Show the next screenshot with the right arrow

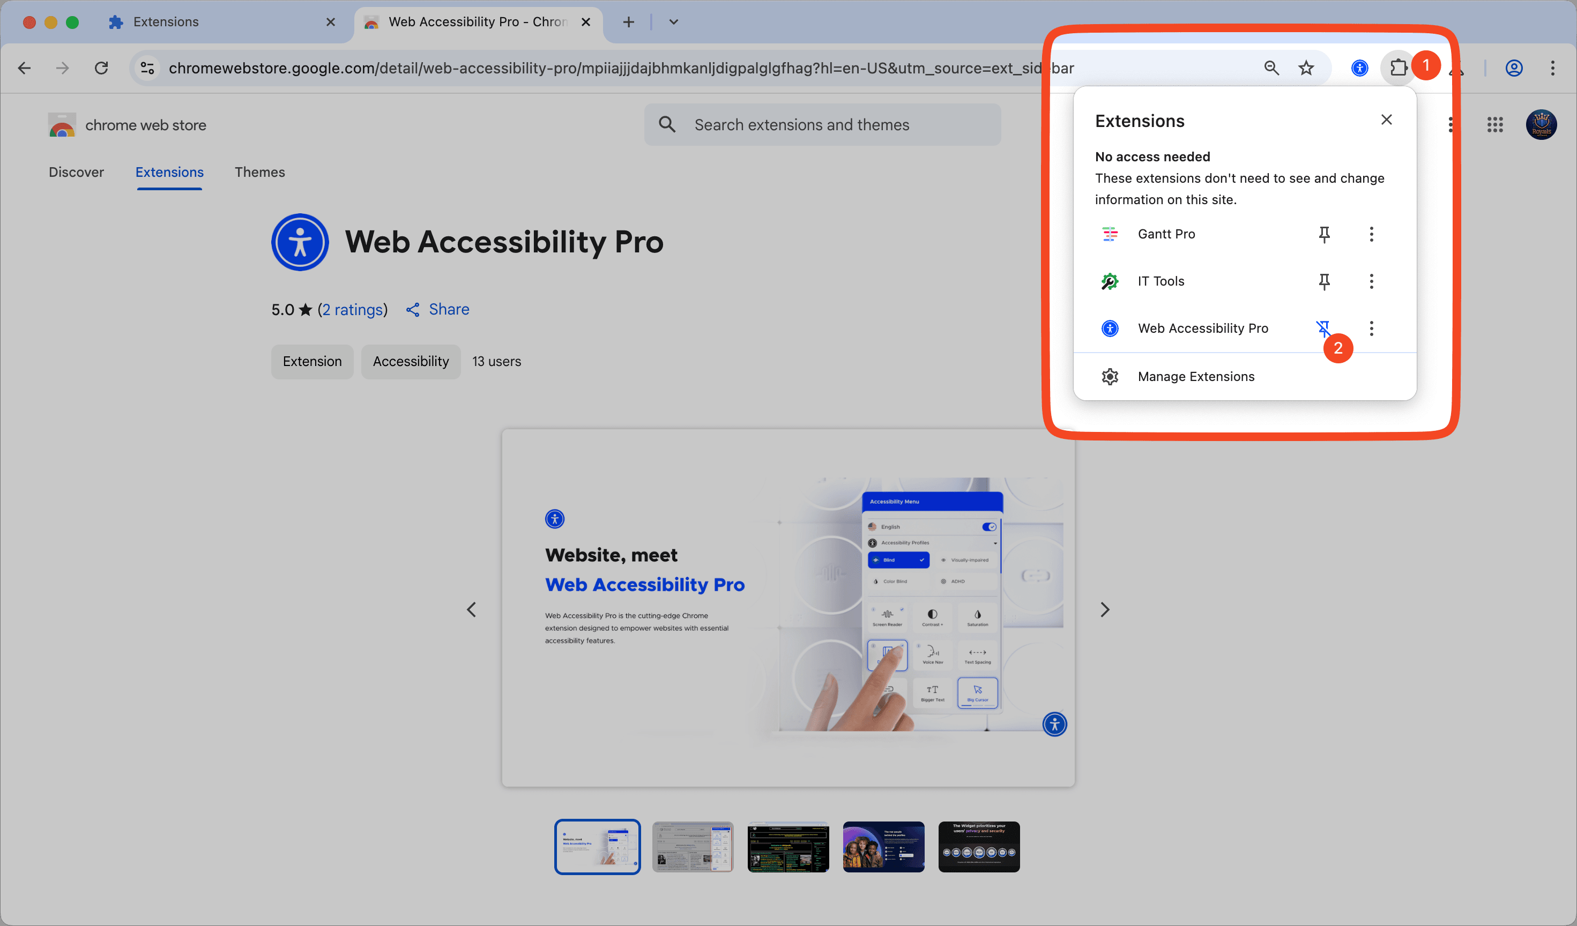pyautogui.click(x=1105, y=609)
